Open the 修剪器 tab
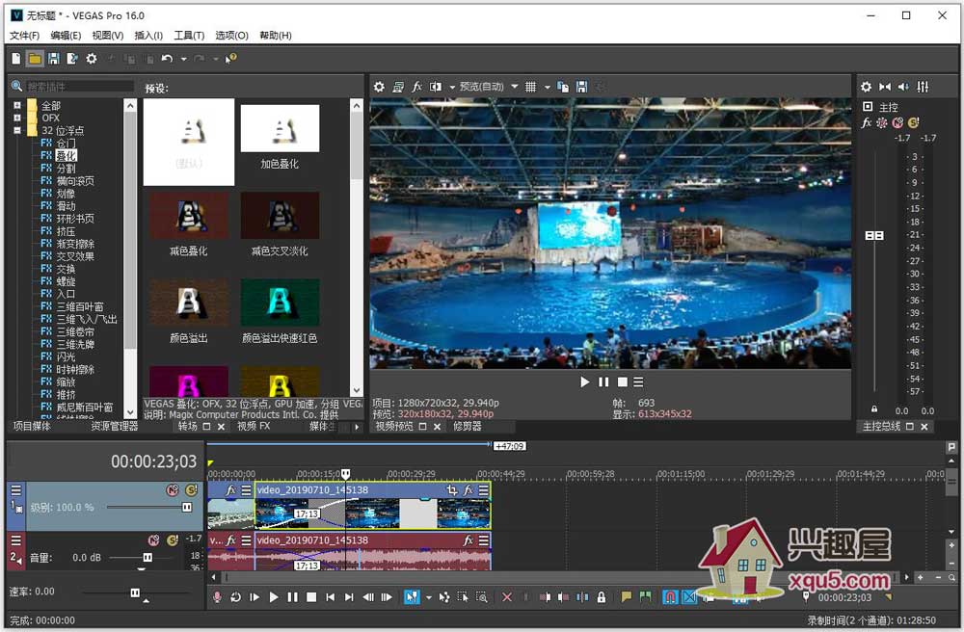964x632 pixels. pyautogui.click(x=468, y=426)
